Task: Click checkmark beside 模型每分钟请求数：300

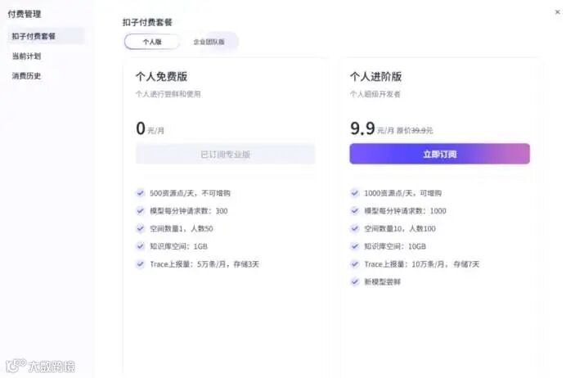Action: [141, 210]
